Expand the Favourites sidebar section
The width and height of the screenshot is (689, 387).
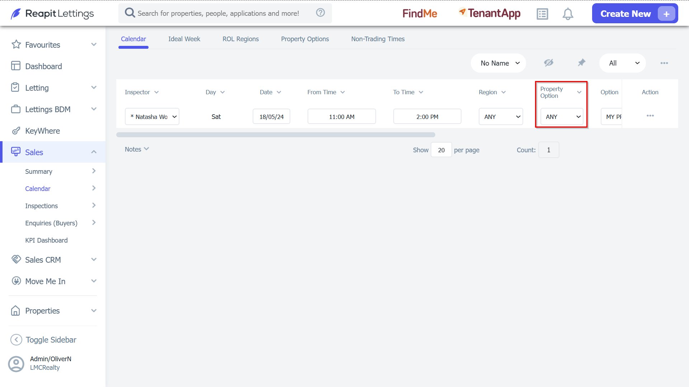pyautogui.click(x=94, y=44)
